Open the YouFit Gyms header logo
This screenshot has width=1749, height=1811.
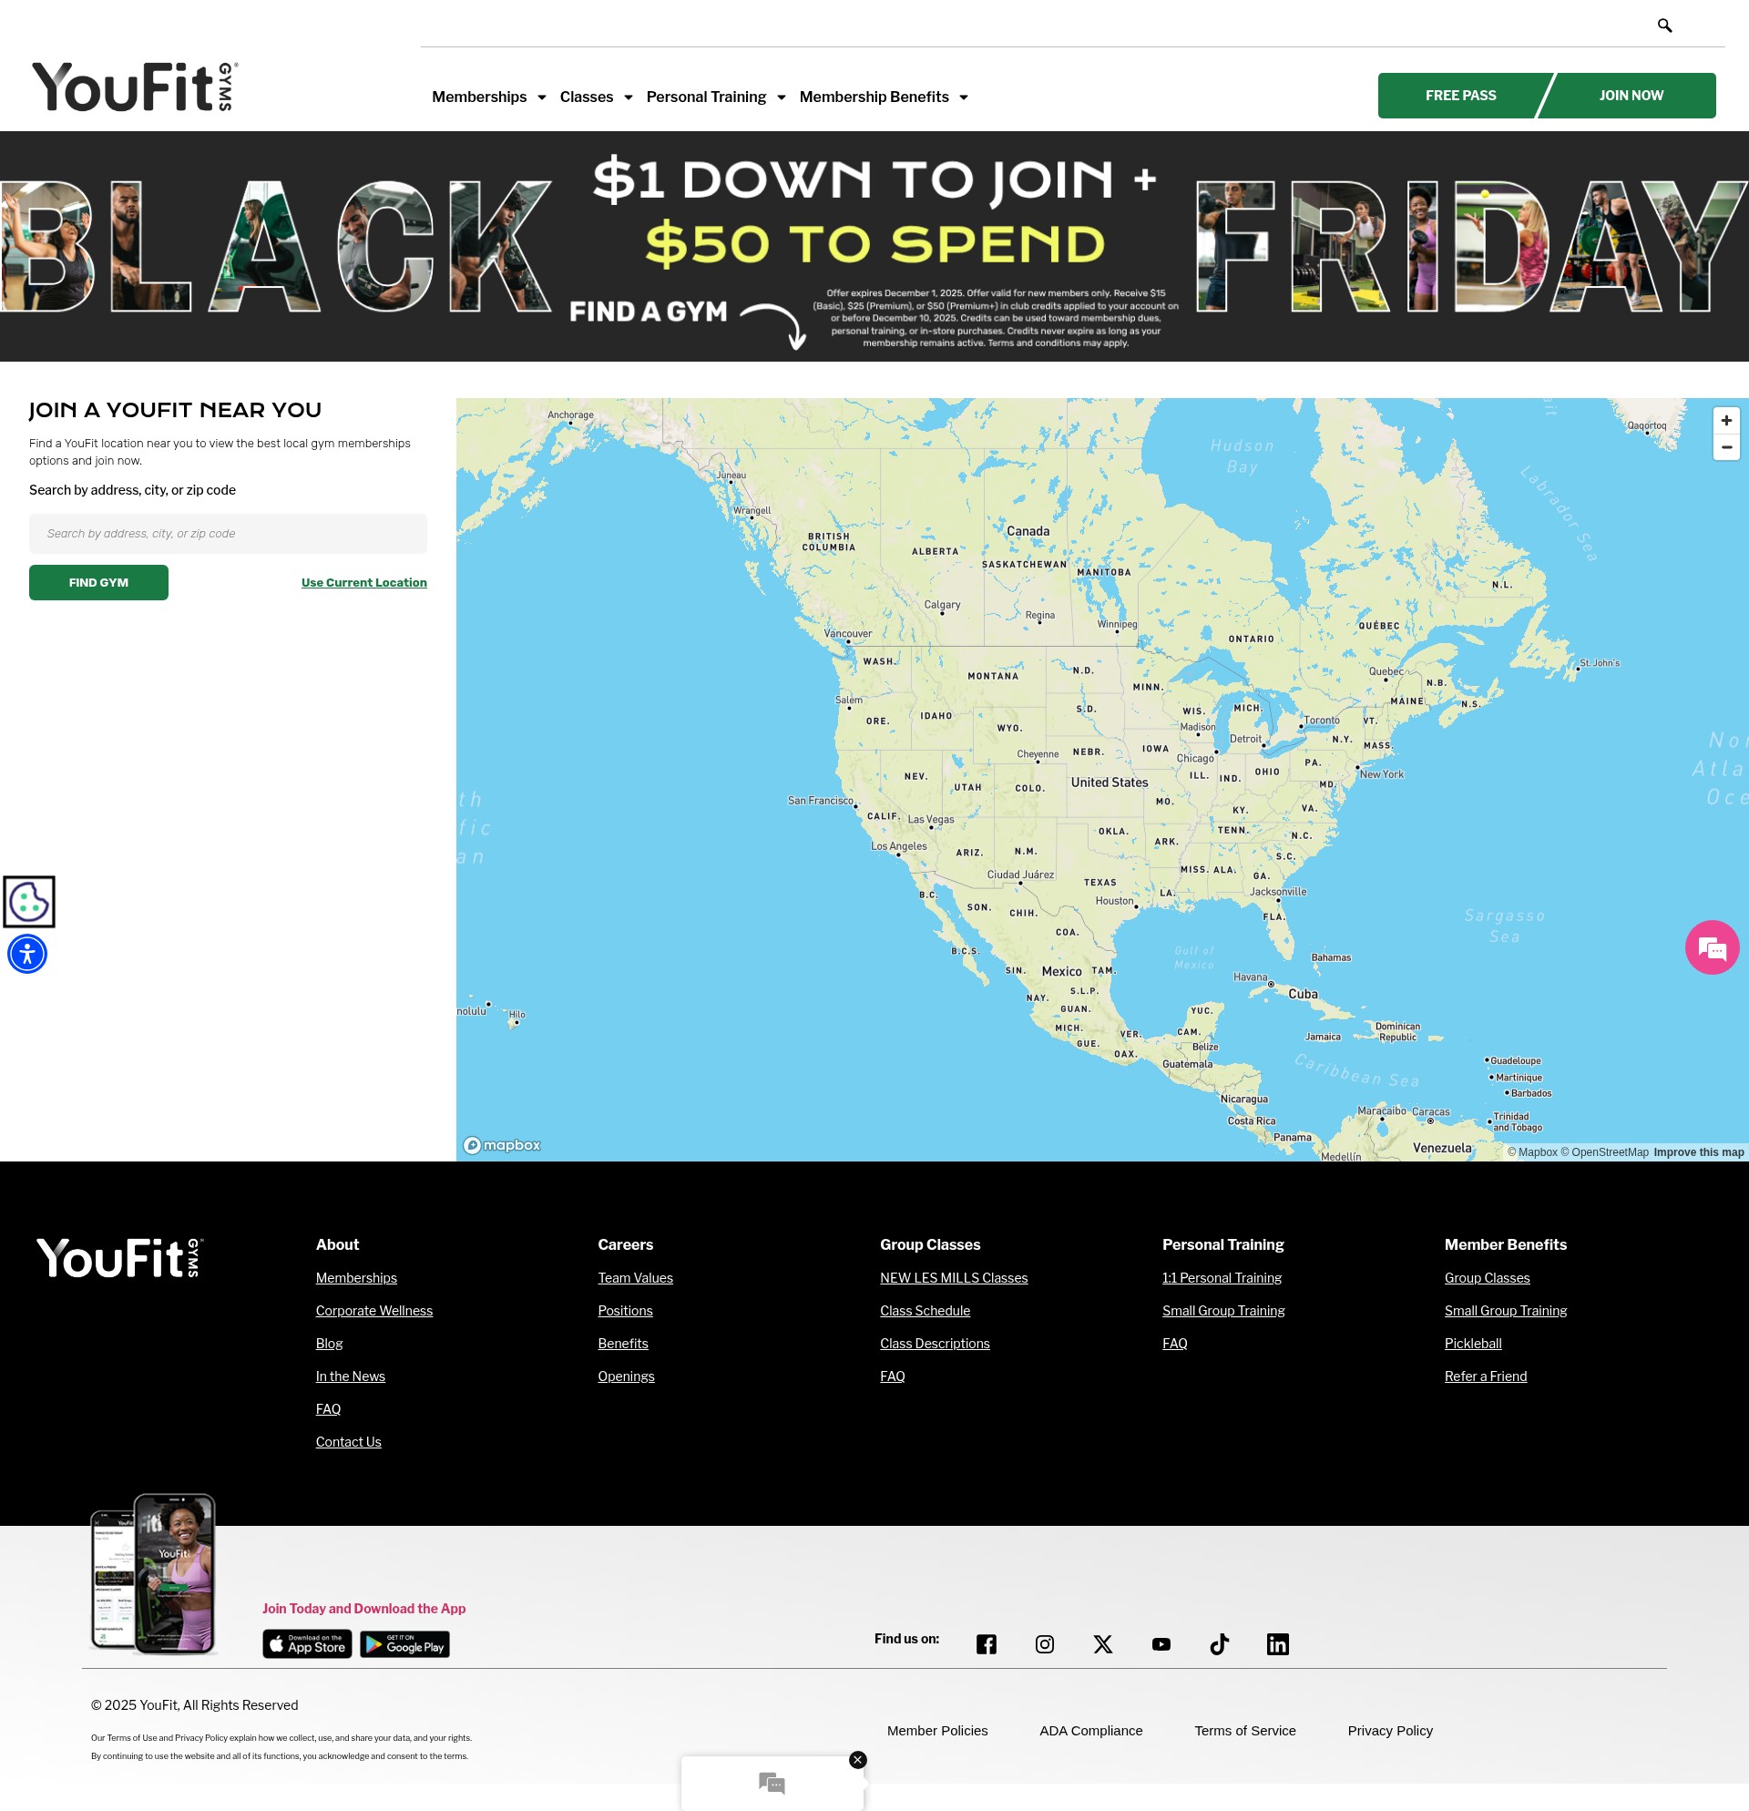(x=135, y=87)
